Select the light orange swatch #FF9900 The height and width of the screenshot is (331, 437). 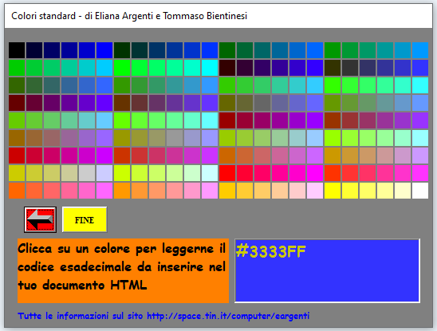point(122,191)
